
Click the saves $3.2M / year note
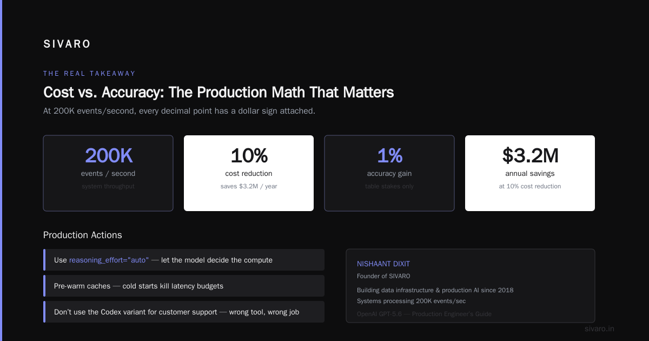click(x=249, y=186)
